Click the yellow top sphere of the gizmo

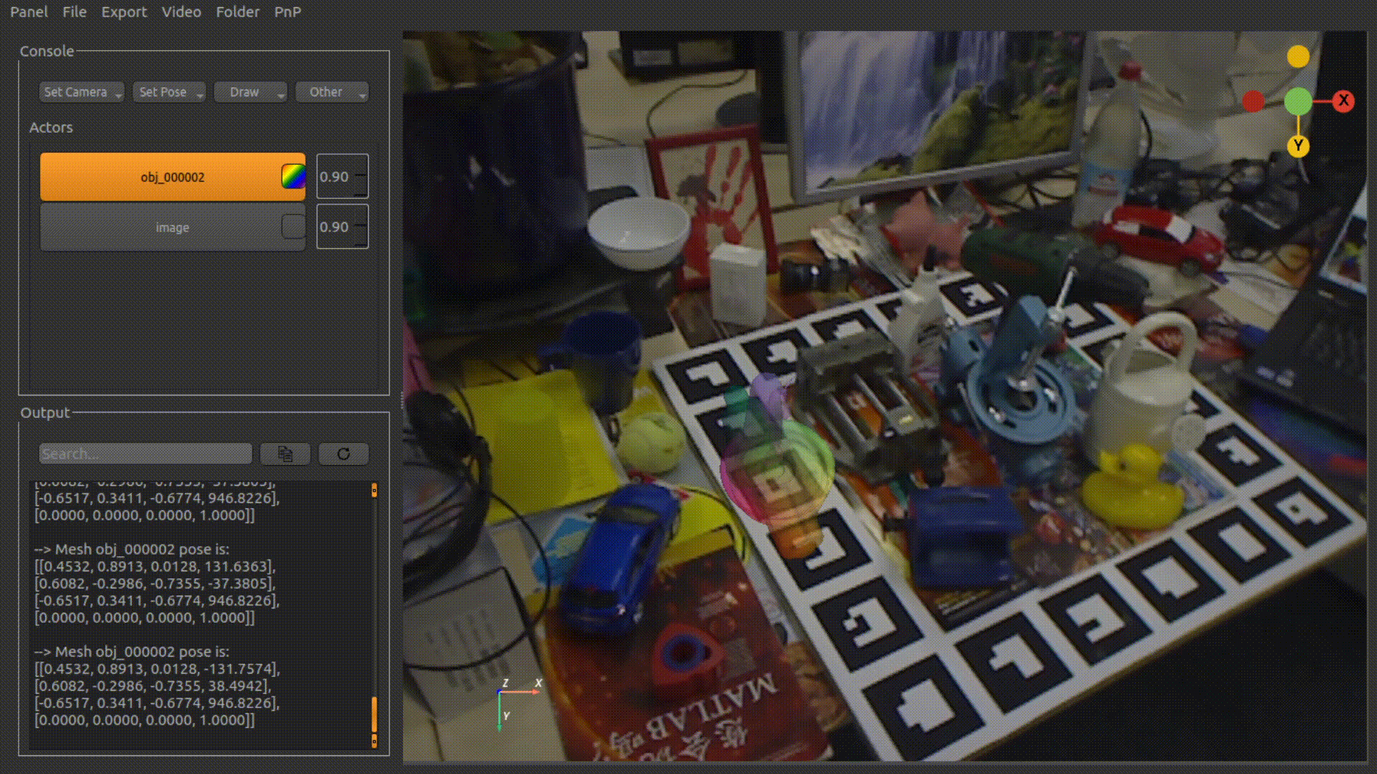1297,55
